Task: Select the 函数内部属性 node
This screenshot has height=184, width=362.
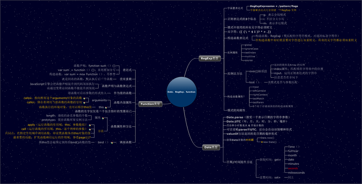Action: click(123, 102)
